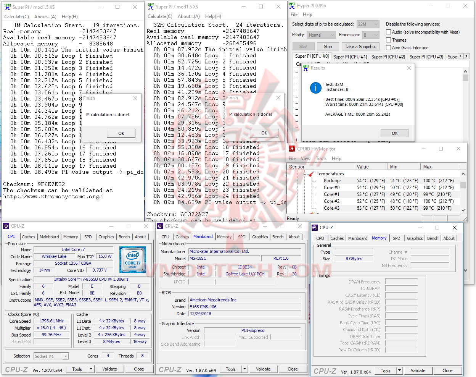Screen dimensions: 476x377
Task: Click the Start button in Hyper PI
Action: click(303, 47)
